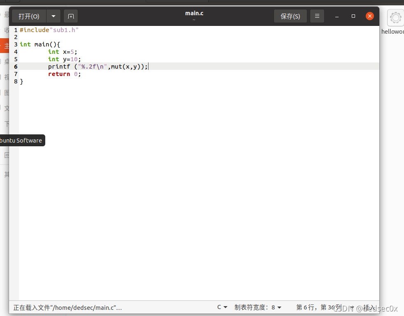Click line number 2 in the gutter
This screenshot has width=404, height=316.
click(16, 37)
